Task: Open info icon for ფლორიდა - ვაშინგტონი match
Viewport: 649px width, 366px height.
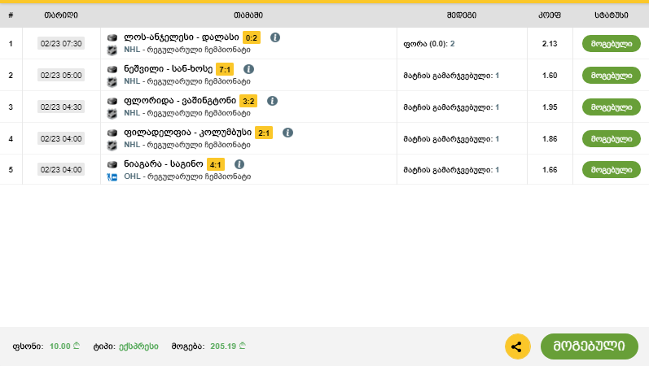Action: (x=272, y=101)
